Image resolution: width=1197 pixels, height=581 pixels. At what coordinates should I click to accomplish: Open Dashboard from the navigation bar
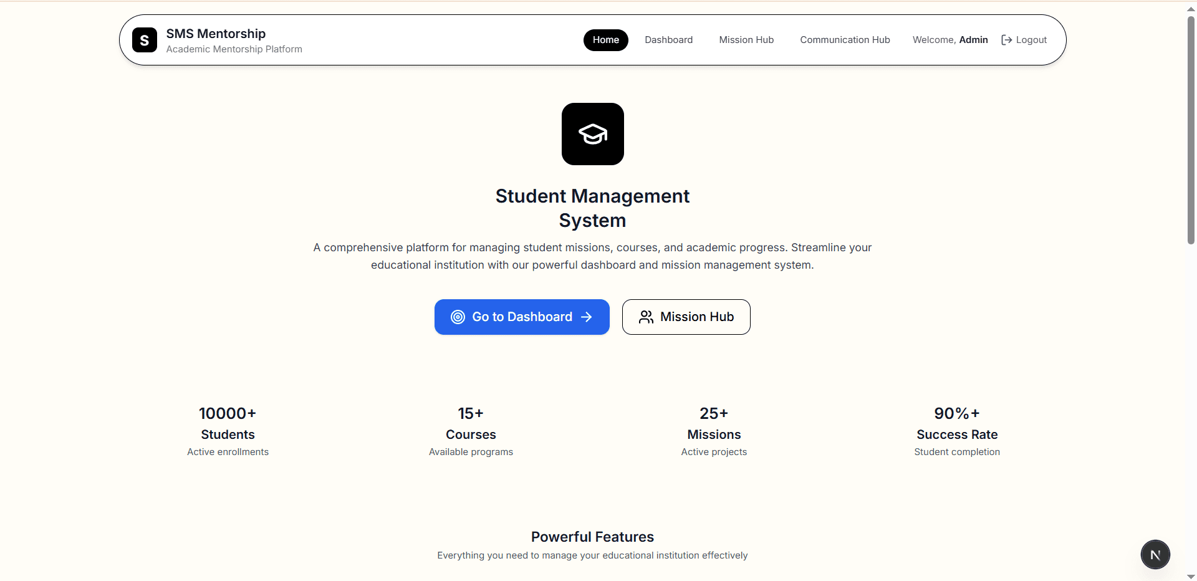tap(668, 40)
